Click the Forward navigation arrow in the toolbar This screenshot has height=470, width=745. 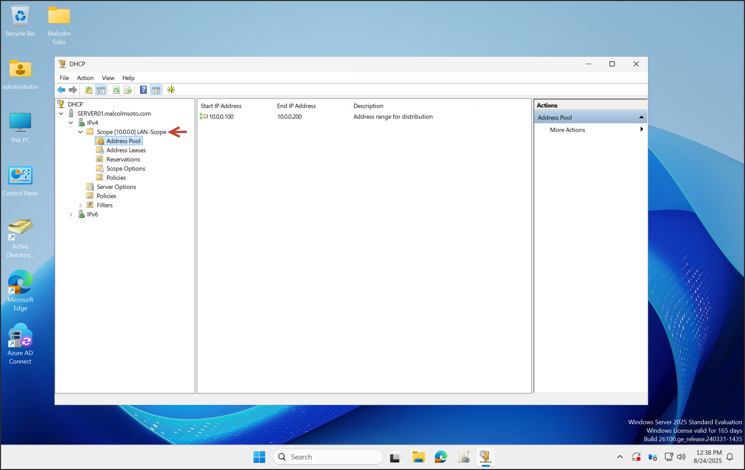click(x=73, y=90)
